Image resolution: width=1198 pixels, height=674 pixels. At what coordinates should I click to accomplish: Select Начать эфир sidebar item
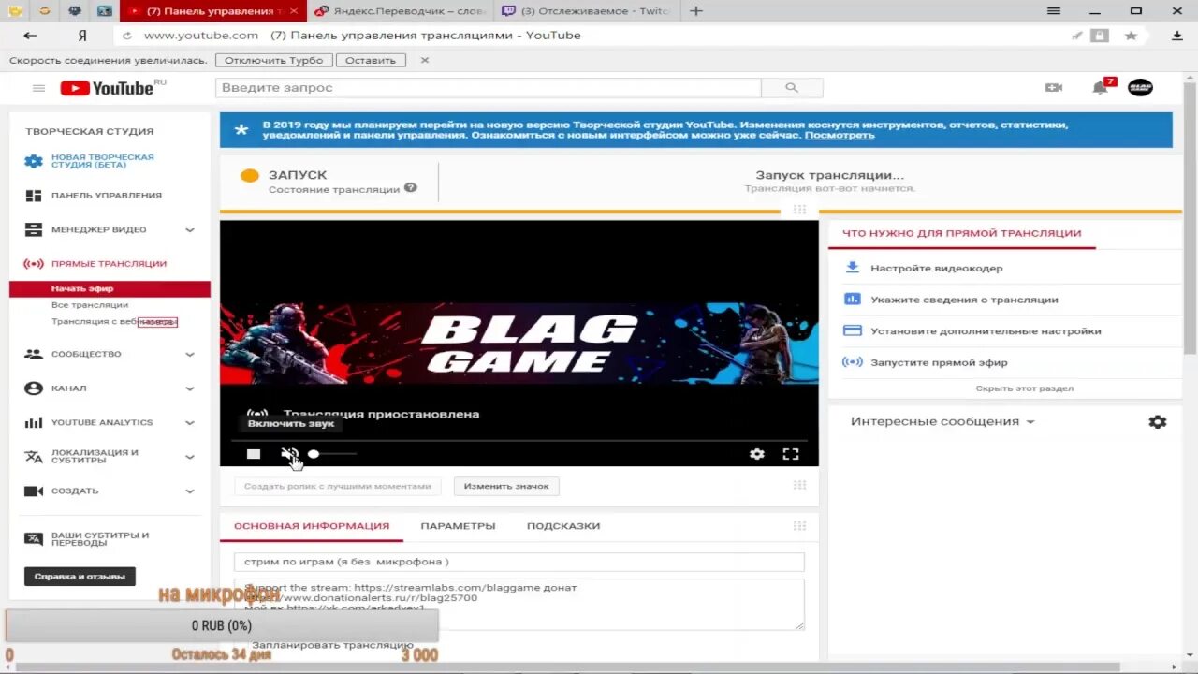[x=110, y=289]
